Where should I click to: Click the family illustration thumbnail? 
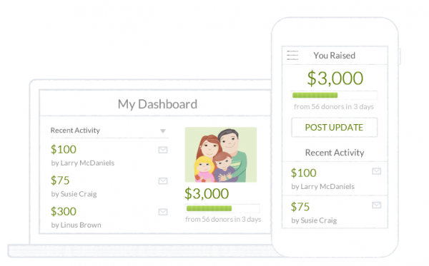[221, 155]
